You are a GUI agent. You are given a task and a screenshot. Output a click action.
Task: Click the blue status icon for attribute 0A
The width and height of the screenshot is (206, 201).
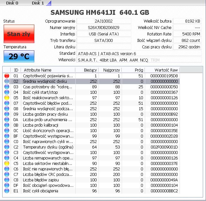pyautogui.click(x=7, y=120)
